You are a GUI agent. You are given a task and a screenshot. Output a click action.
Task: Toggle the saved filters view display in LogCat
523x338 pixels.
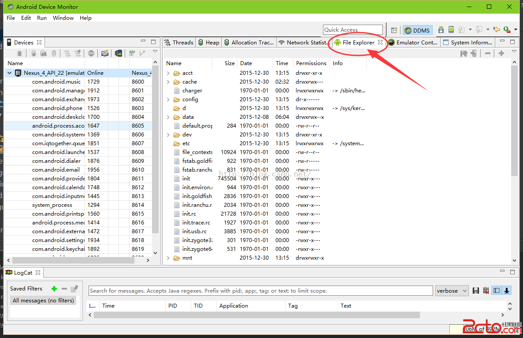[x=497, y=291]
